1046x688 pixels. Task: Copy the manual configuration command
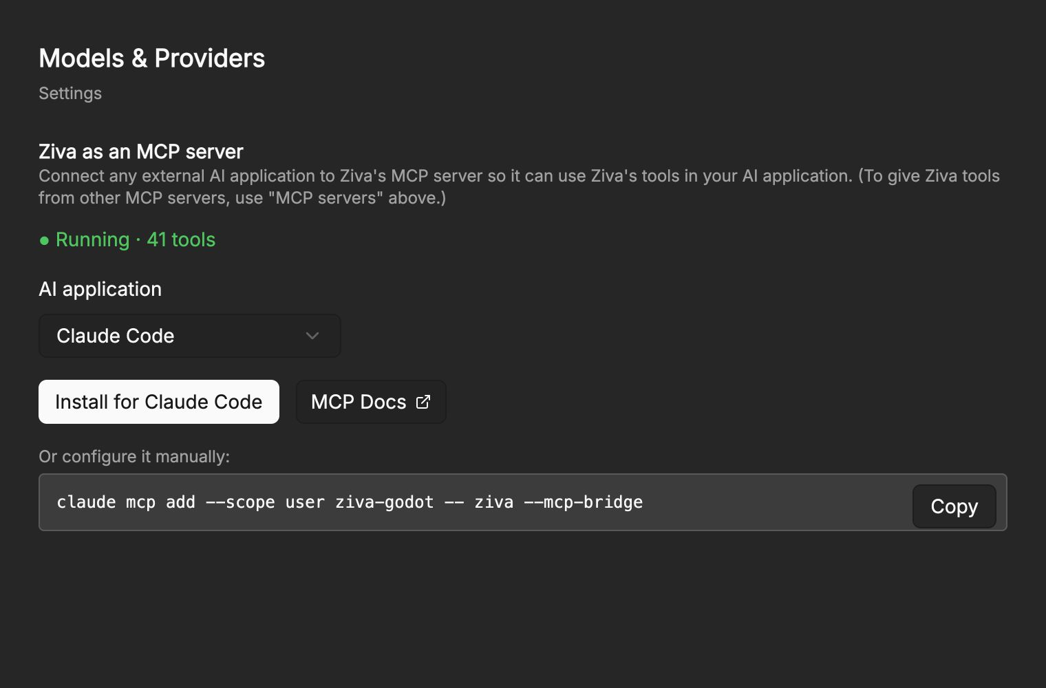click(x=954, y=506)
